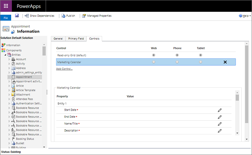Click the Managed Properties icon

pyautogui.click(x=84, y=16)
